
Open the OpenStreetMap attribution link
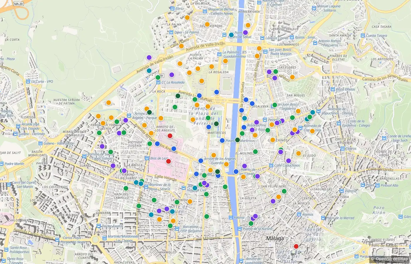(x=392, y=259)
